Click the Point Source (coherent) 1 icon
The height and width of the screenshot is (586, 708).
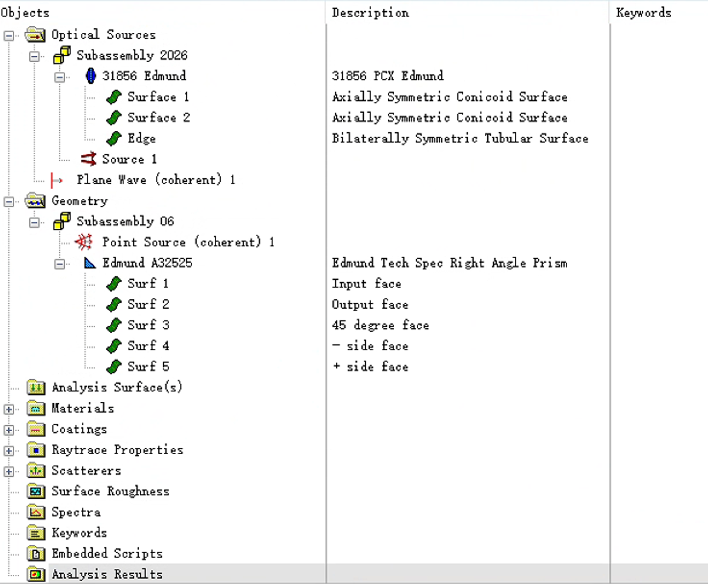point(84,242)
